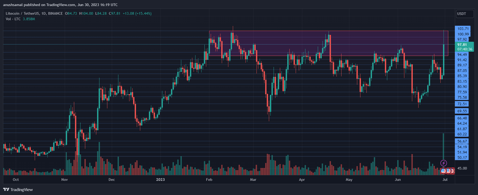
Task: Click the leftmost US flag economic event icon
Action: click(443, 171)
